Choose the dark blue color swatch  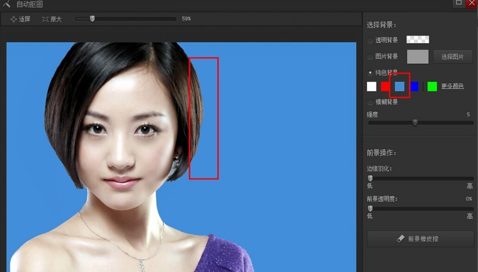coord(414,86)
